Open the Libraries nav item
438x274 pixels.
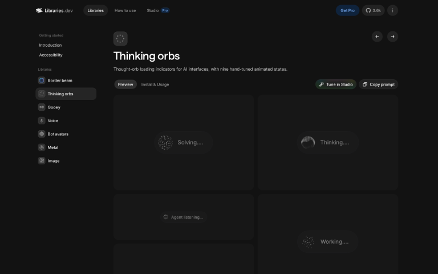point(96,11)
